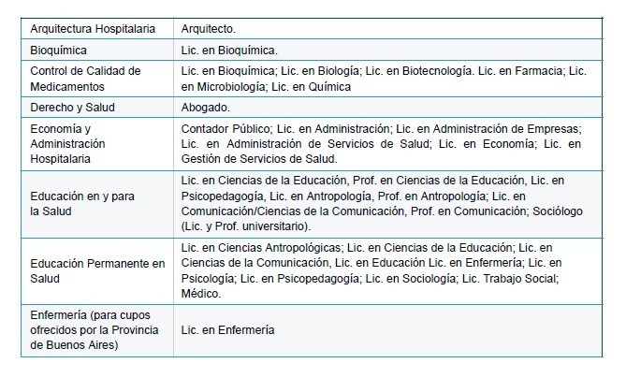Click Lic. en Enfermería in the last row
Screen dimensions: 626x378
(228, 329)
